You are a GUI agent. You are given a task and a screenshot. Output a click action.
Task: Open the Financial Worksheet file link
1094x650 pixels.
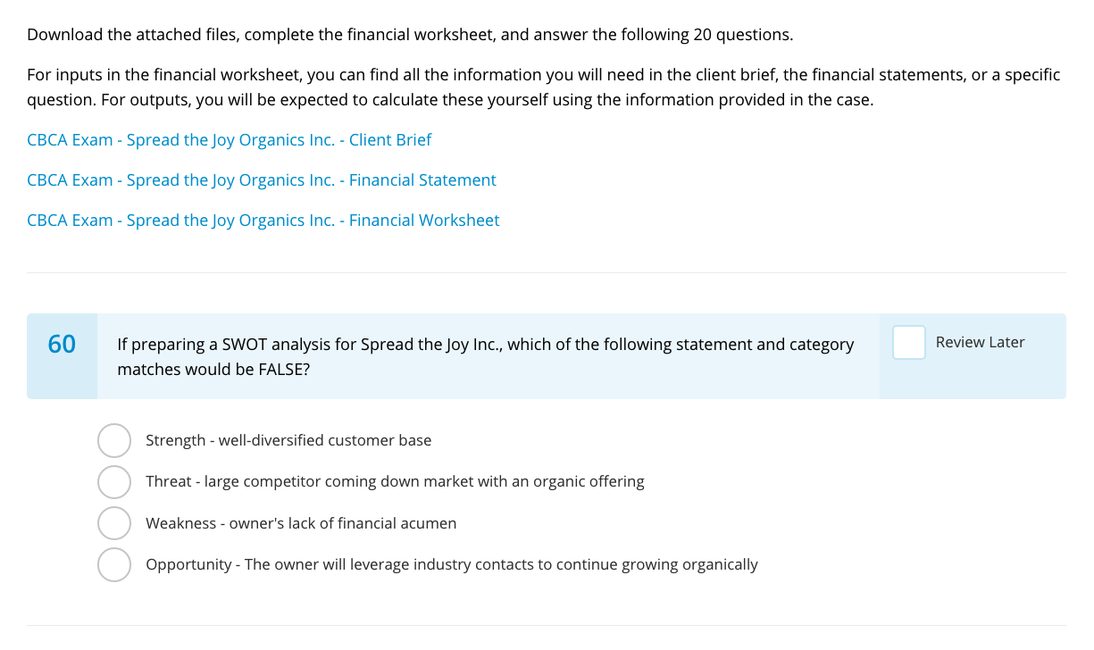click(263, 221)
